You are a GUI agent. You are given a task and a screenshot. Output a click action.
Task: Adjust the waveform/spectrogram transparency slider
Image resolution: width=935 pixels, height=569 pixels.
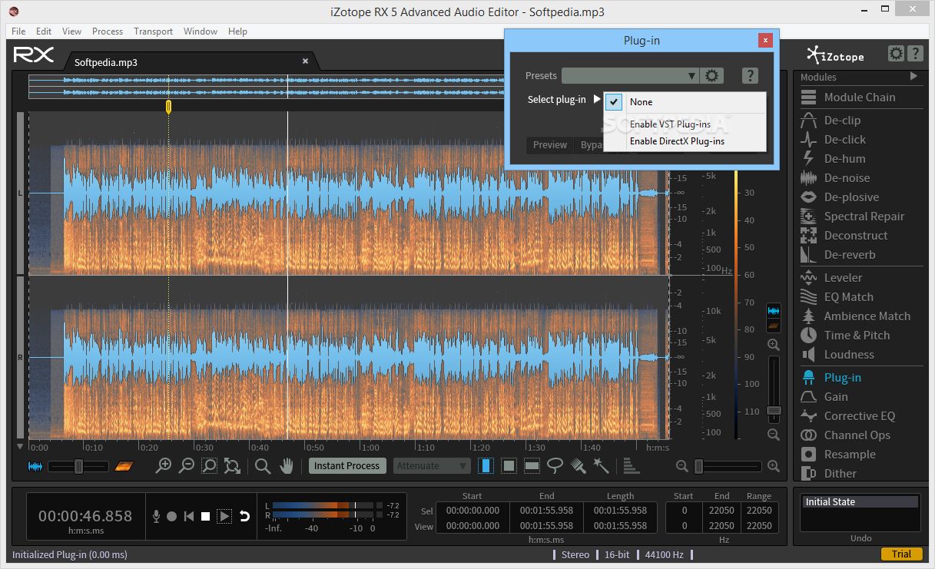click(78, 466)
